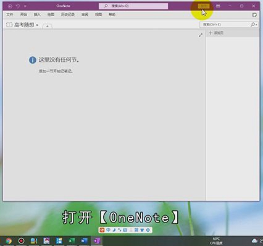Open the quick access toolbar customize arrow
Viewport: 263px width, 246px height.
(25, 6)
